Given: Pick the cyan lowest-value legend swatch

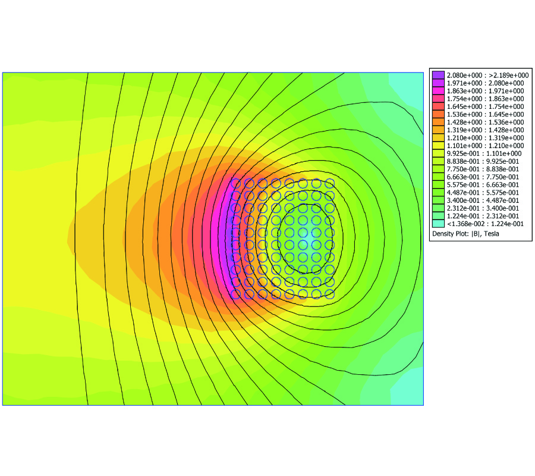Looking at the screenshot, I should tap(438, 223).
